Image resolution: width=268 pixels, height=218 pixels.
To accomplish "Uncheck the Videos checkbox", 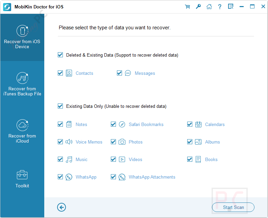I will 114,159.
